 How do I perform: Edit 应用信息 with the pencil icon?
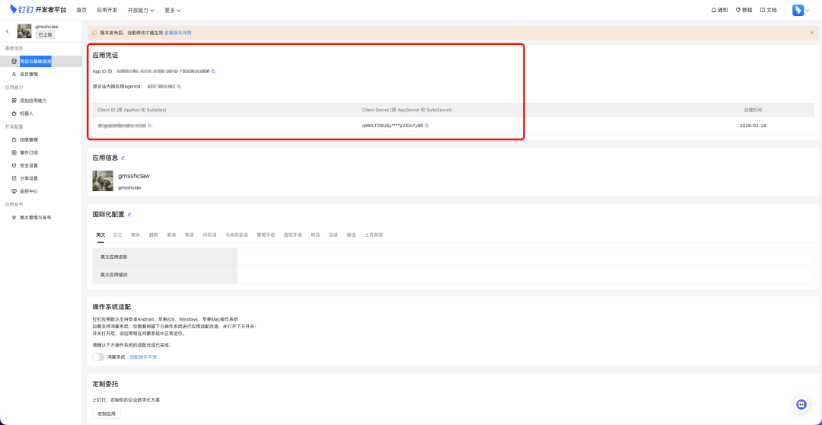123,158
